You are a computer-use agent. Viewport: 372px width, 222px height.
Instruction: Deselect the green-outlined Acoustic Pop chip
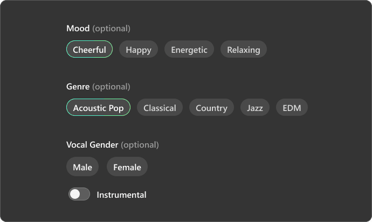click(98, 107)
